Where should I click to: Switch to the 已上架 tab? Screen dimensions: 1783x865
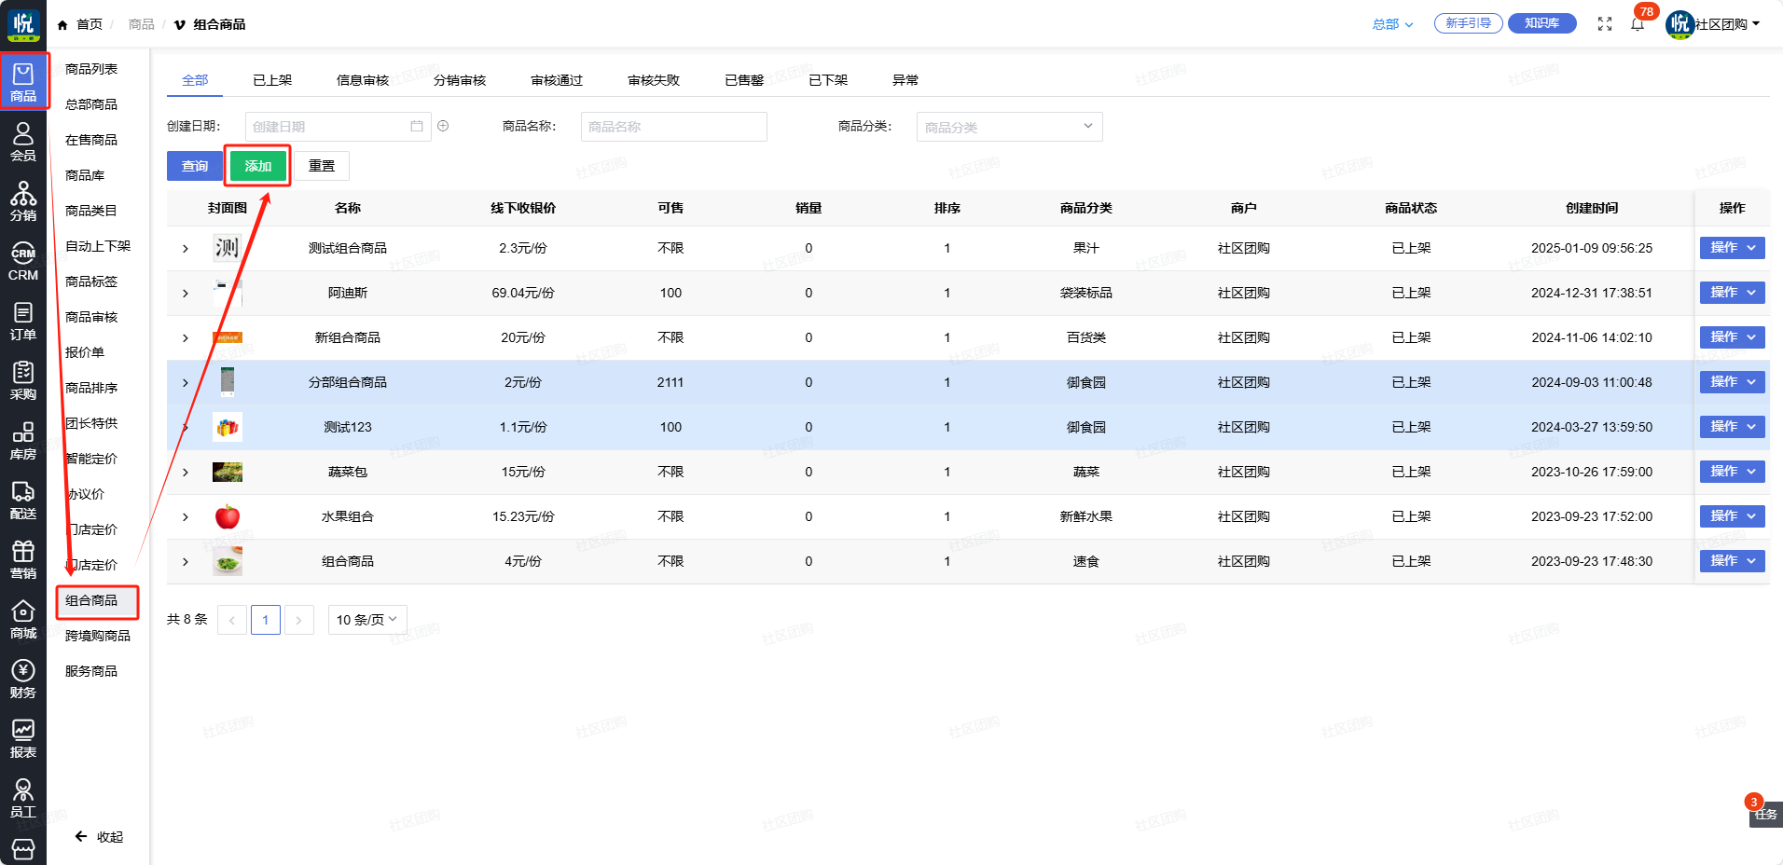tap(272, 80)
